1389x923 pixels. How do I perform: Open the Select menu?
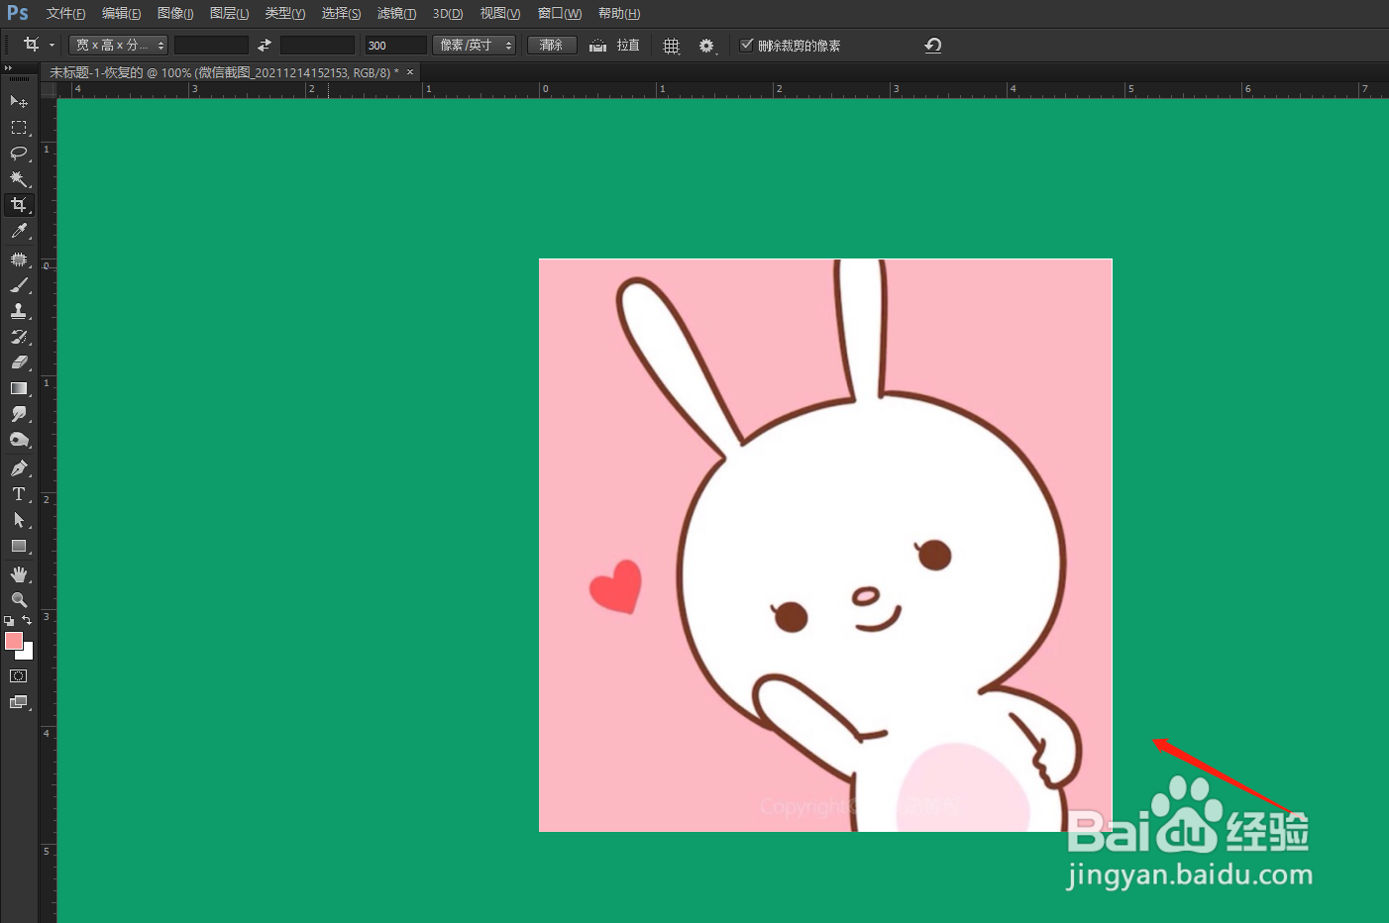341,14
